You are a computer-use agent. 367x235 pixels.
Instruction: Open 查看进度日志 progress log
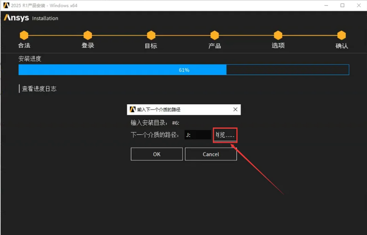[39, 89]
